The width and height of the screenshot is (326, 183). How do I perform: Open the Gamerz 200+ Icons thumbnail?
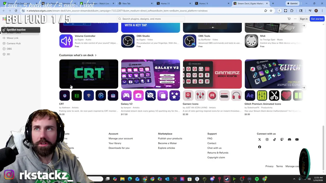pyautogui.click(x=212, y=74)
